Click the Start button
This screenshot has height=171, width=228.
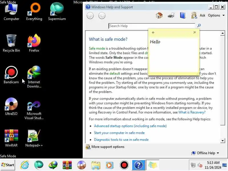[8, 165]
